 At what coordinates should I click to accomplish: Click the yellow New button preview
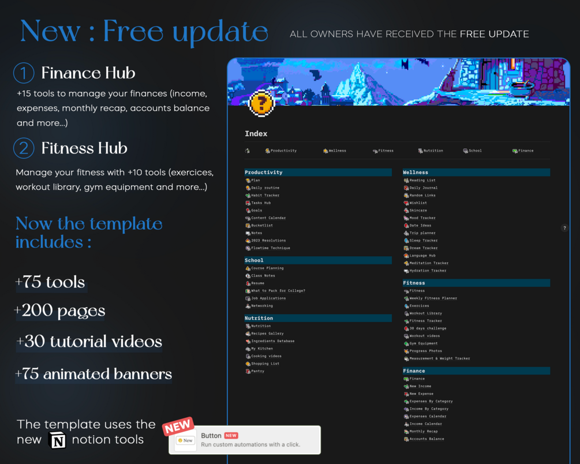[x=185, y=440]
